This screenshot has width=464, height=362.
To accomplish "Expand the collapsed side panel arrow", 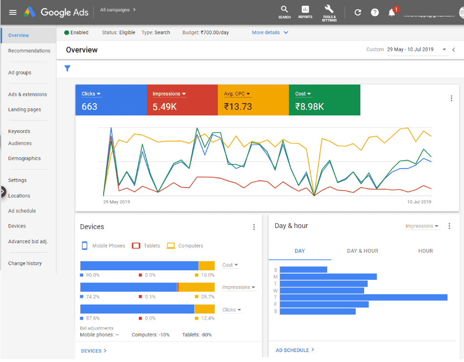I will [x=3, y=191].
